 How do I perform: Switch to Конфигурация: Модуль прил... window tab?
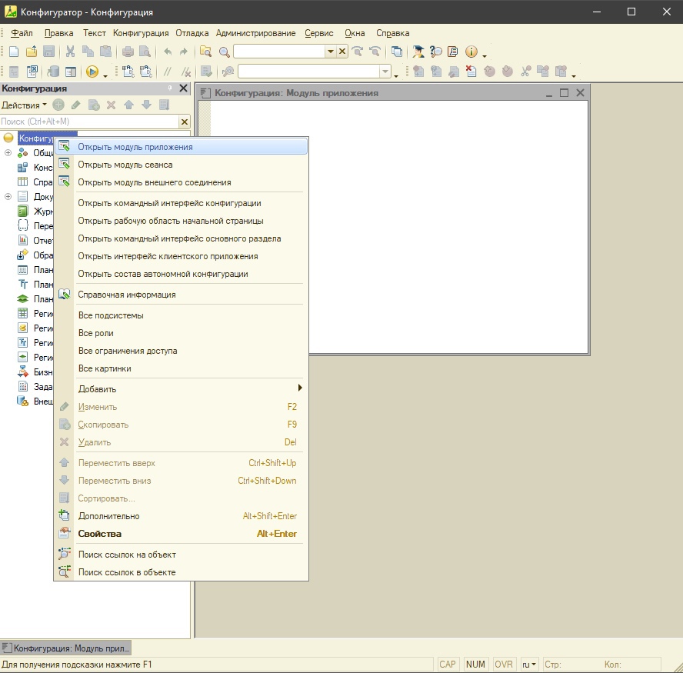(x=66, y=648)
